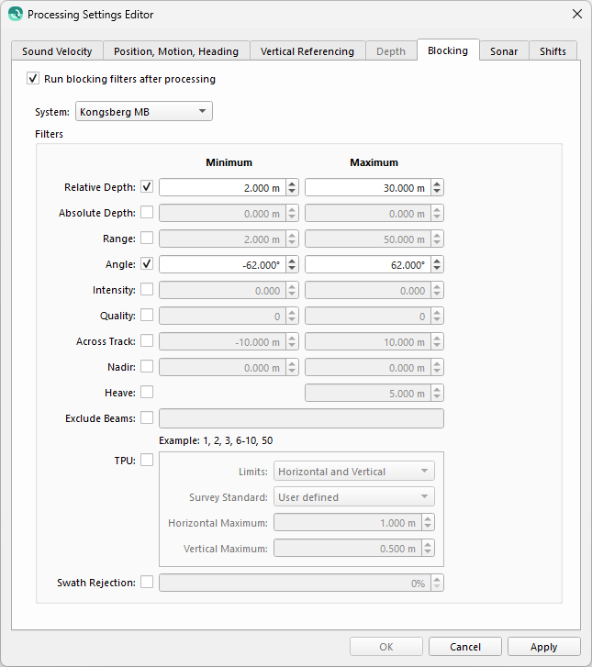Image resolution: width=592 pixels, height=667 pixels.
Task: Increase Angle minimum using spinner up arrow
Action: 292,260
